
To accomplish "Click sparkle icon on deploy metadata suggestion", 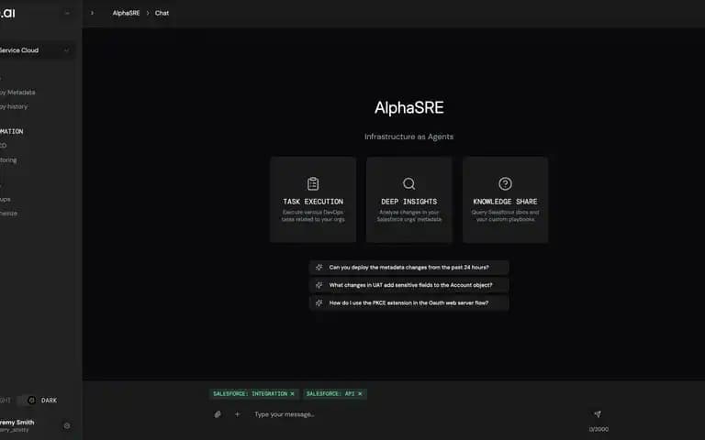I will [x=319, y=267].
